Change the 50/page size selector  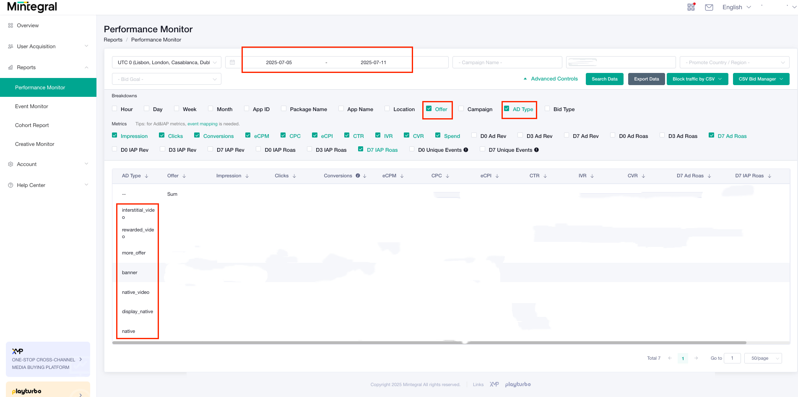click(x=763, y=358)
